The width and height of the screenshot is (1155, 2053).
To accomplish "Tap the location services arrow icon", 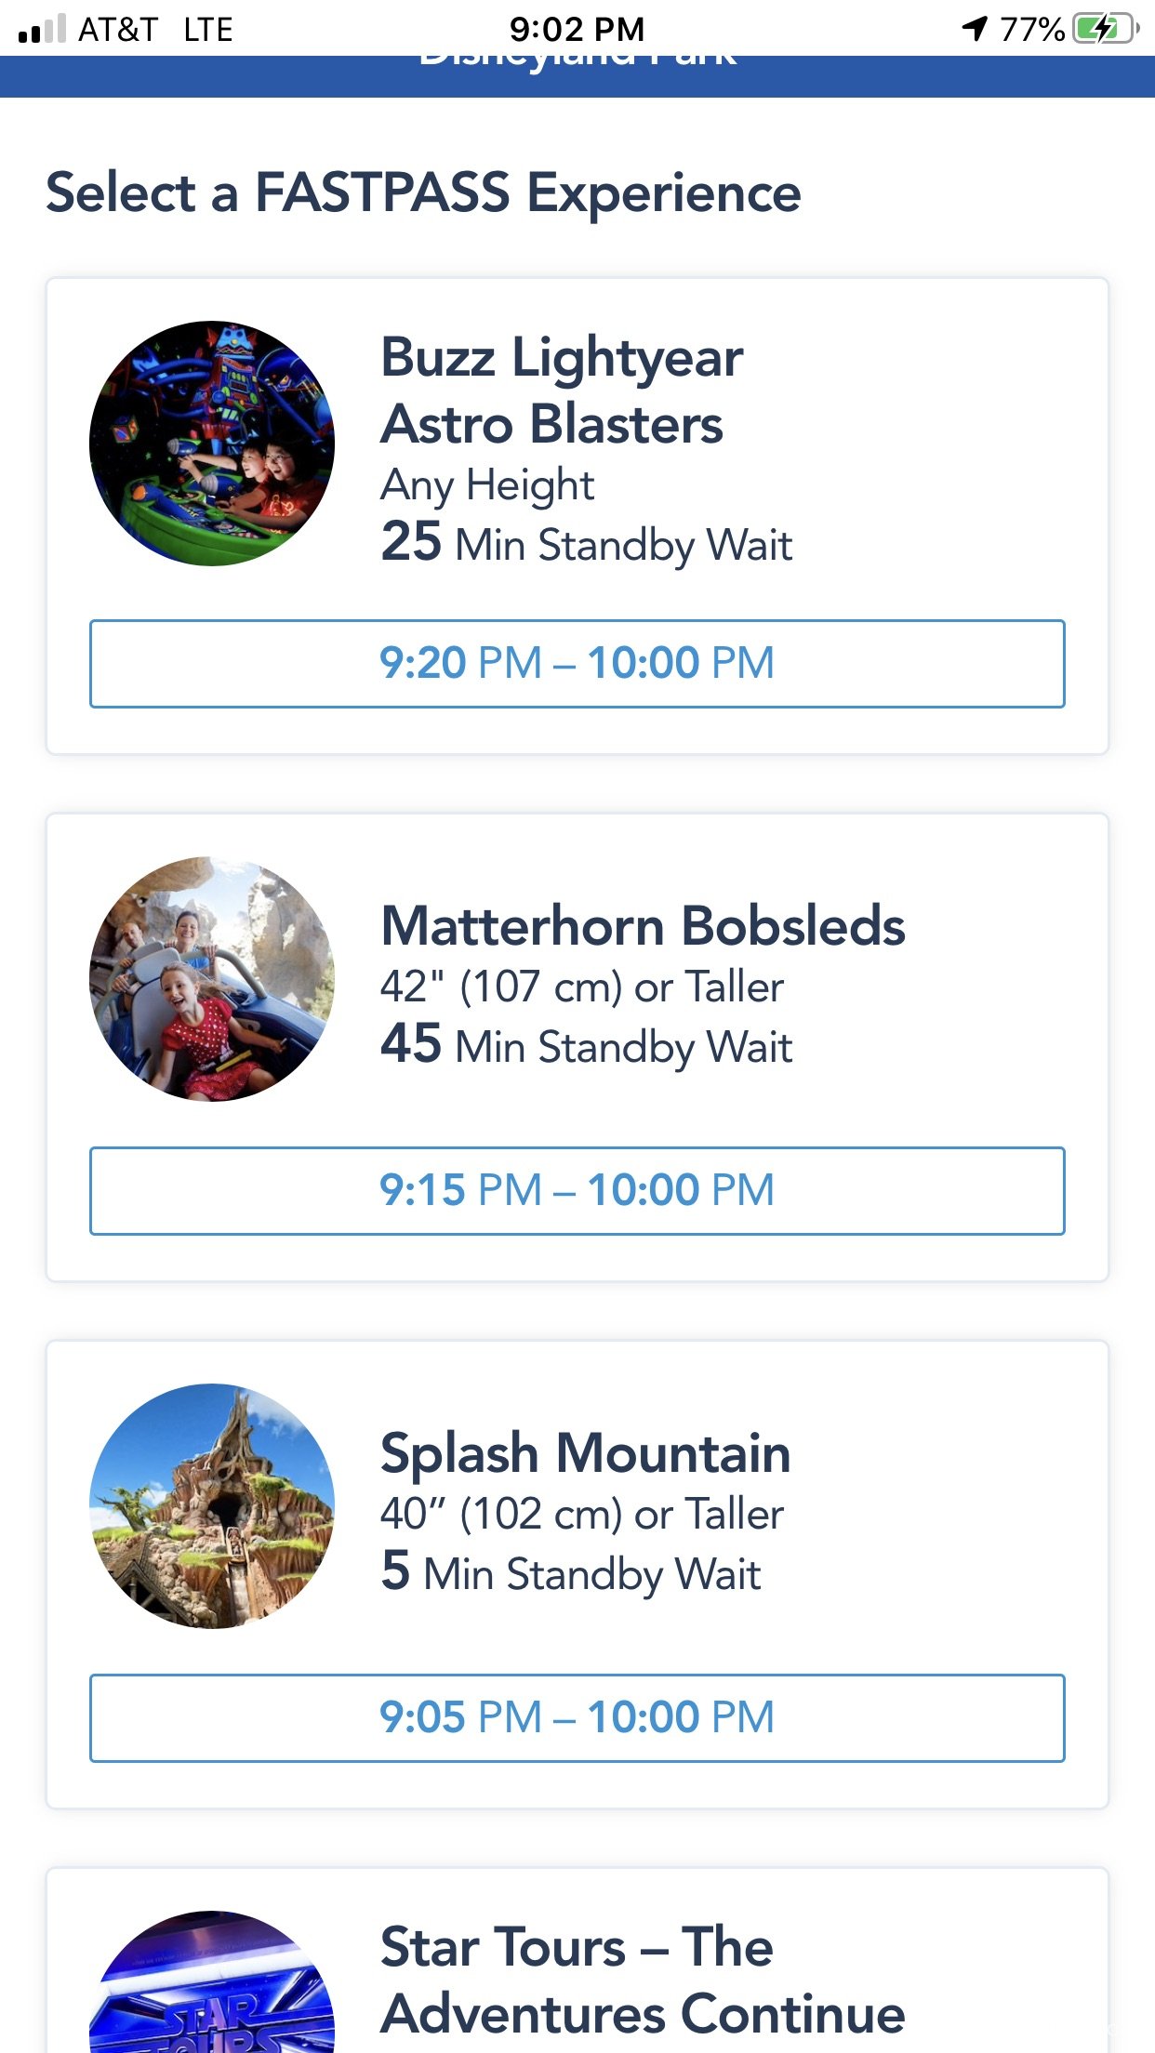I will (x=975, y=29).
